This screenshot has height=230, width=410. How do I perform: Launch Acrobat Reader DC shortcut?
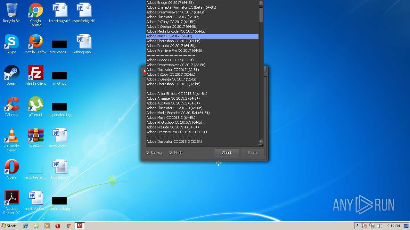(12, 203)
